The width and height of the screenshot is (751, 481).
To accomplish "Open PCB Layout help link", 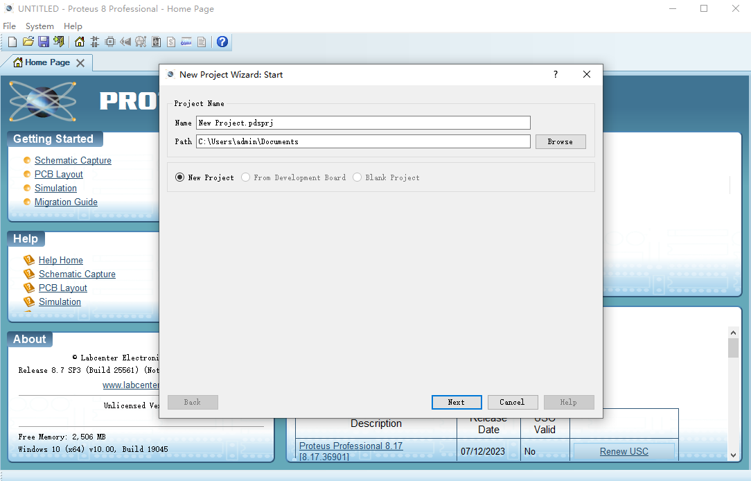I will tap(63, 288).
